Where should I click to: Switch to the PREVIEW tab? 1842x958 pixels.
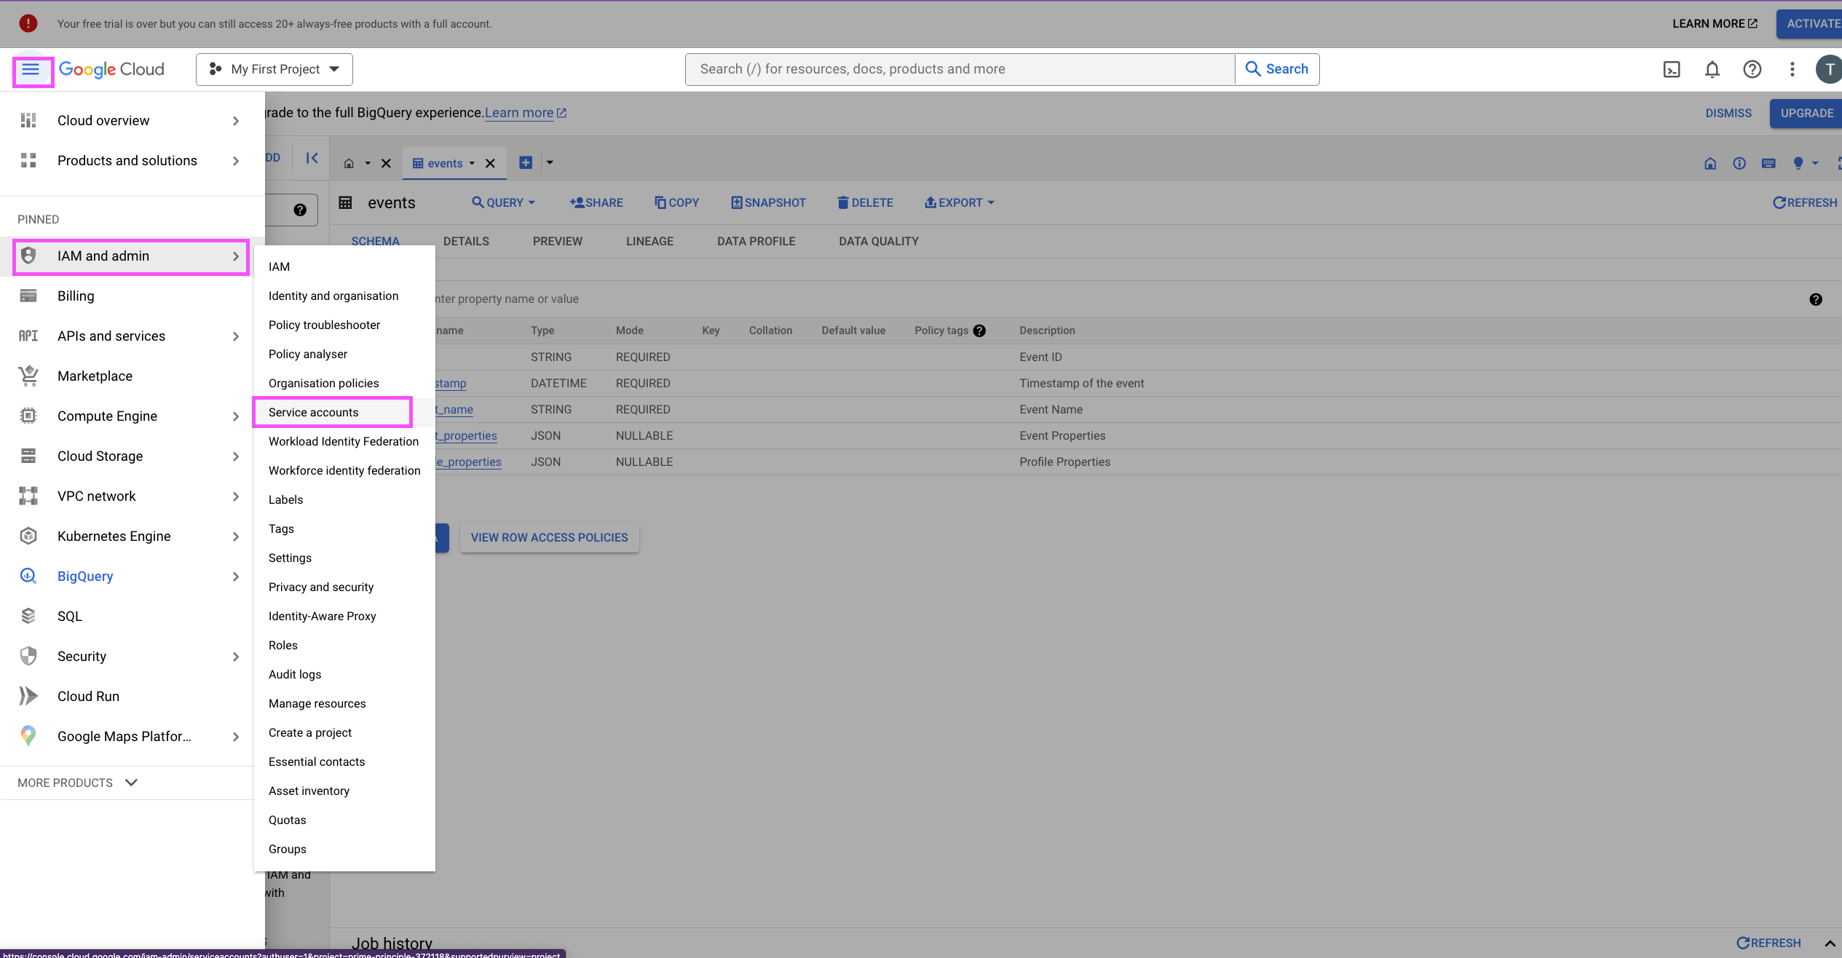(x=557, y=242)
